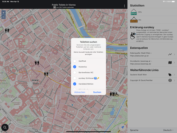Click the leaf icon beside Saubere Stadt Wien
Screen dimensions: 177x133
tap(170, 75)
